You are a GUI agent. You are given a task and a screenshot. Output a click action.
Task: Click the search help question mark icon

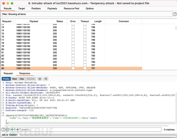point(3,130)
